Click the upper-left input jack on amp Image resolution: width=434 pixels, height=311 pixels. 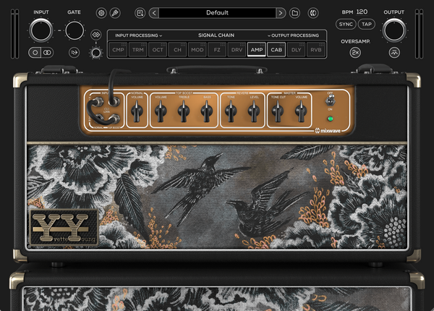click(x=97, y=102)
